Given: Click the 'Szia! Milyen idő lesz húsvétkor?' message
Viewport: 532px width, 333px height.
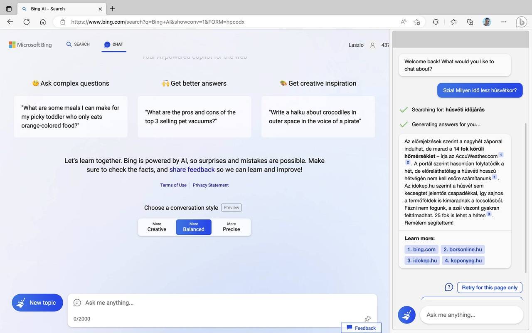Looking at the screenshot, I should pos(480,90).
